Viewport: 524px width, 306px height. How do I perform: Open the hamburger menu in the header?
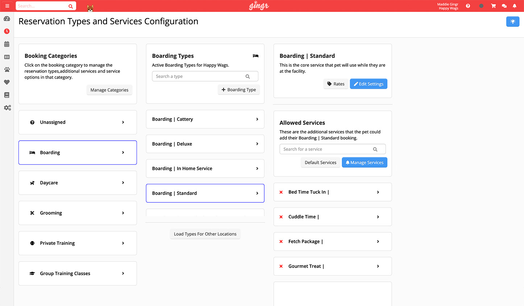coord(7,6)
